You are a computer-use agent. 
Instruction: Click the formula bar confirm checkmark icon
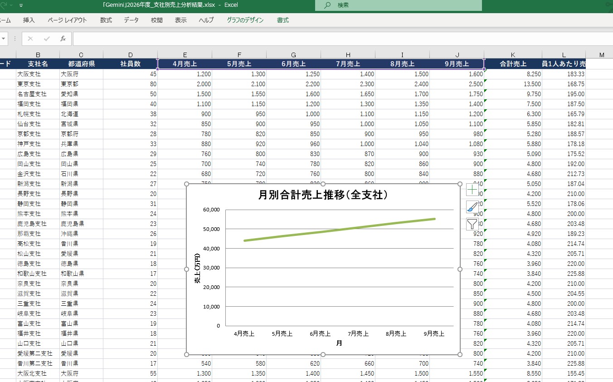tap(47, 39)
